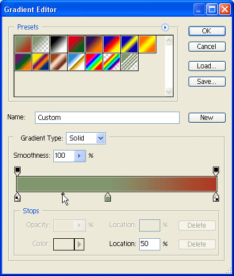Select the transparent stripes gradient preset
The width and height of the screenshot is (234, 276).
click(129, 62)
